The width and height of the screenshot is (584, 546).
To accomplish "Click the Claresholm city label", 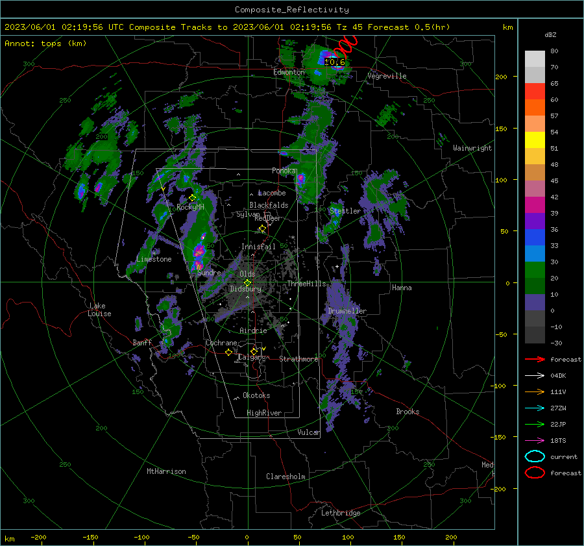I will click(286, 477).
